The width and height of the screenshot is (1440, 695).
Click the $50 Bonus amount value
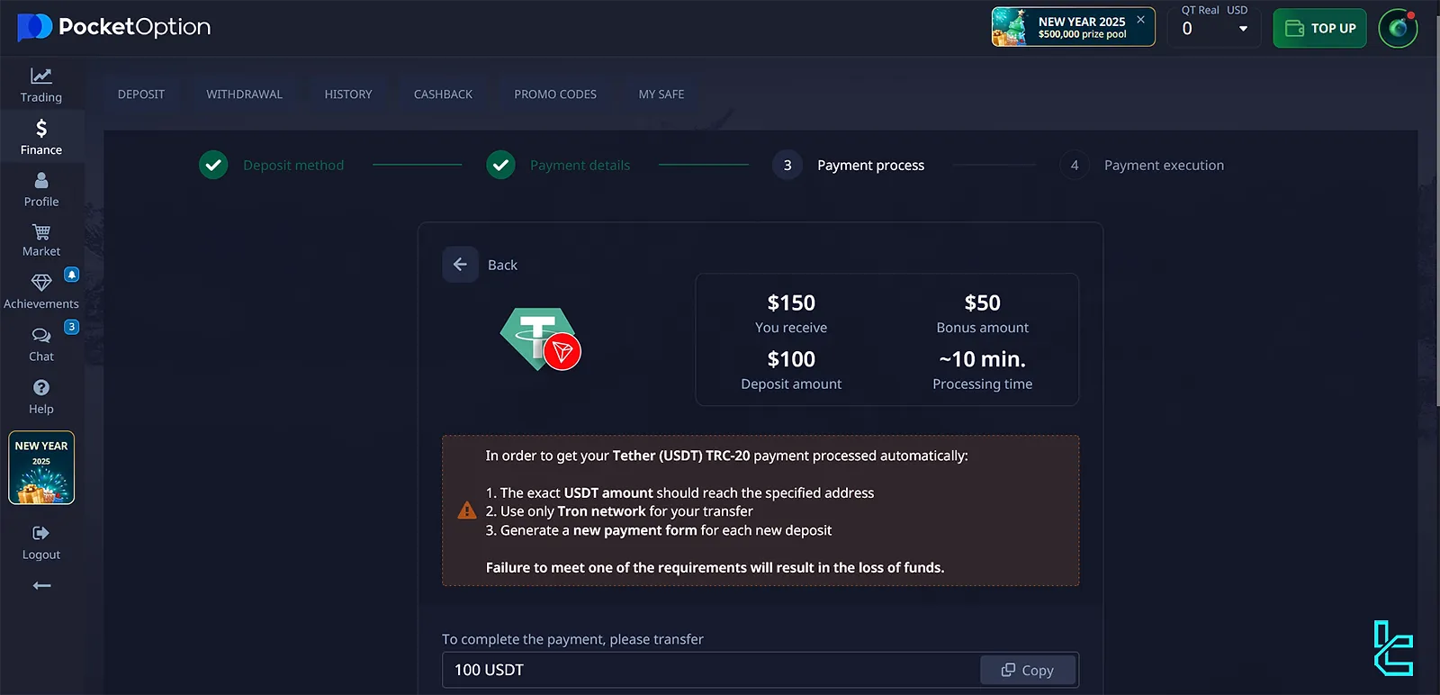[983, 303]
